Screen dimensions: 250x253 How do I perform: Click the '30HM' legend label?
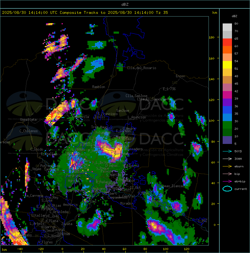238,159
